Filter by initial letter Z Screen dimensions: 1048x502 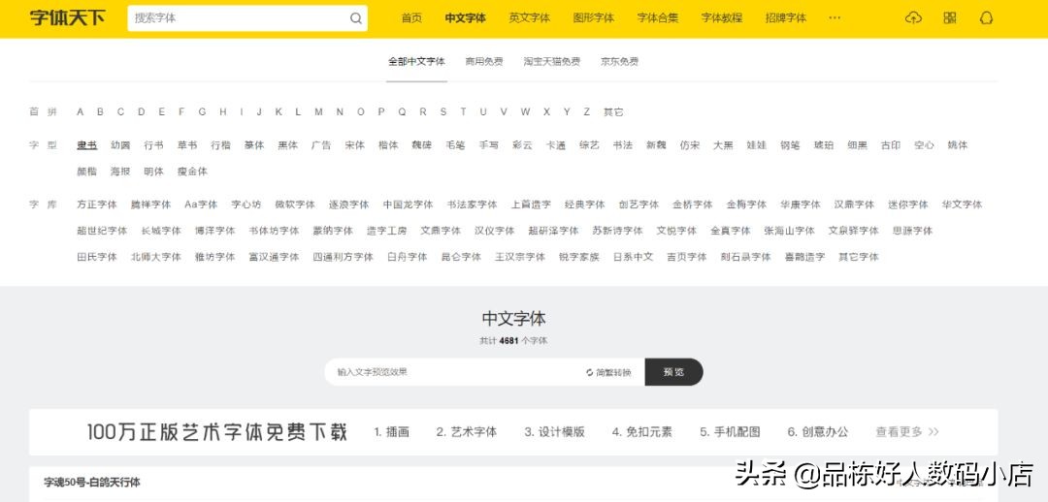click(x=587, y=112)
